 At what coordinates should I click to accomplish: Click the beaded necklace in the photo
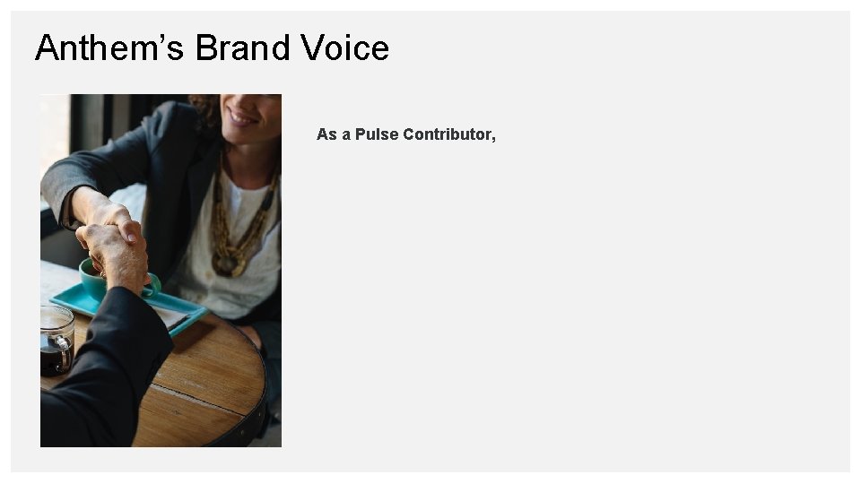233,233
